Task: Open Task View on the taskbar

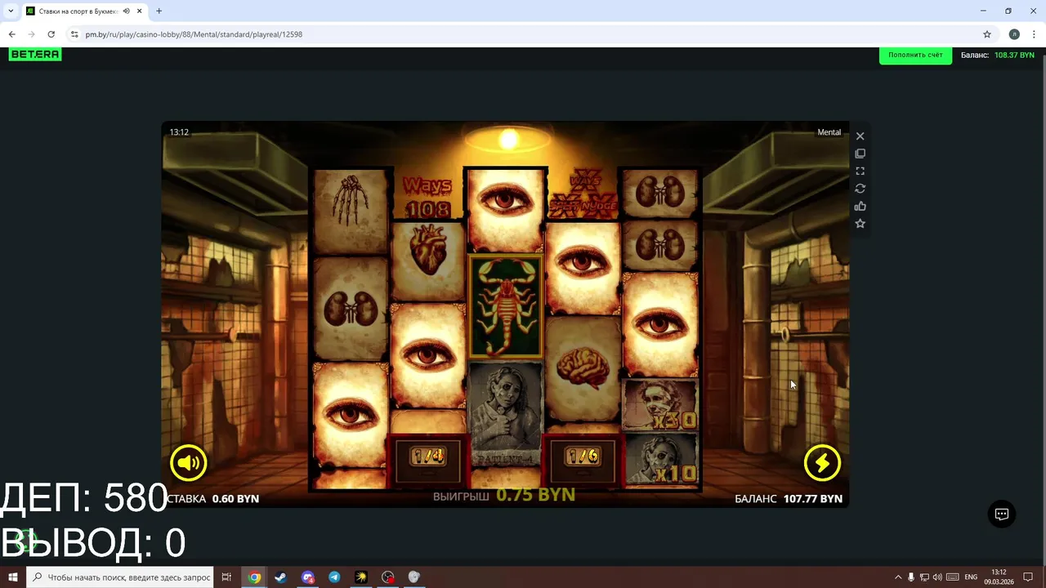Action: click(226, 577)
